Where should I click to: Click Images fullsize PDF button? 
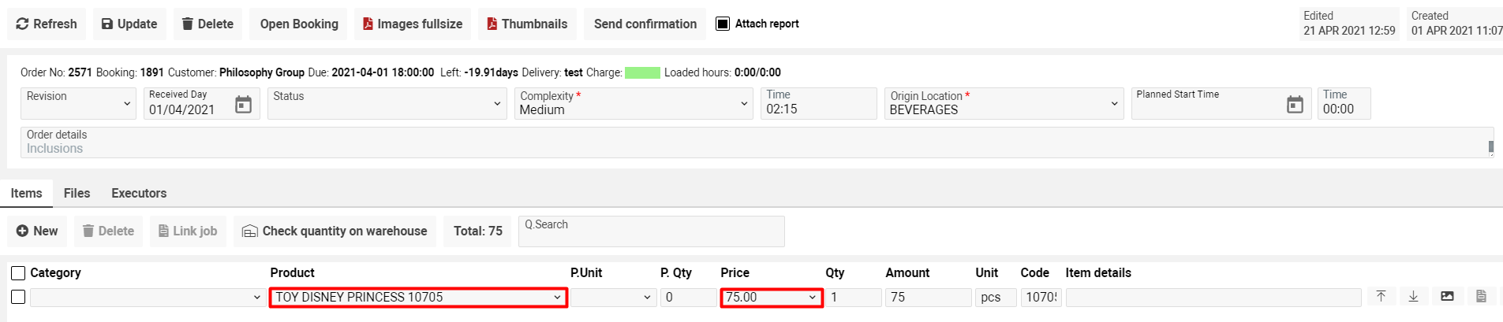(x=413, y=24)
